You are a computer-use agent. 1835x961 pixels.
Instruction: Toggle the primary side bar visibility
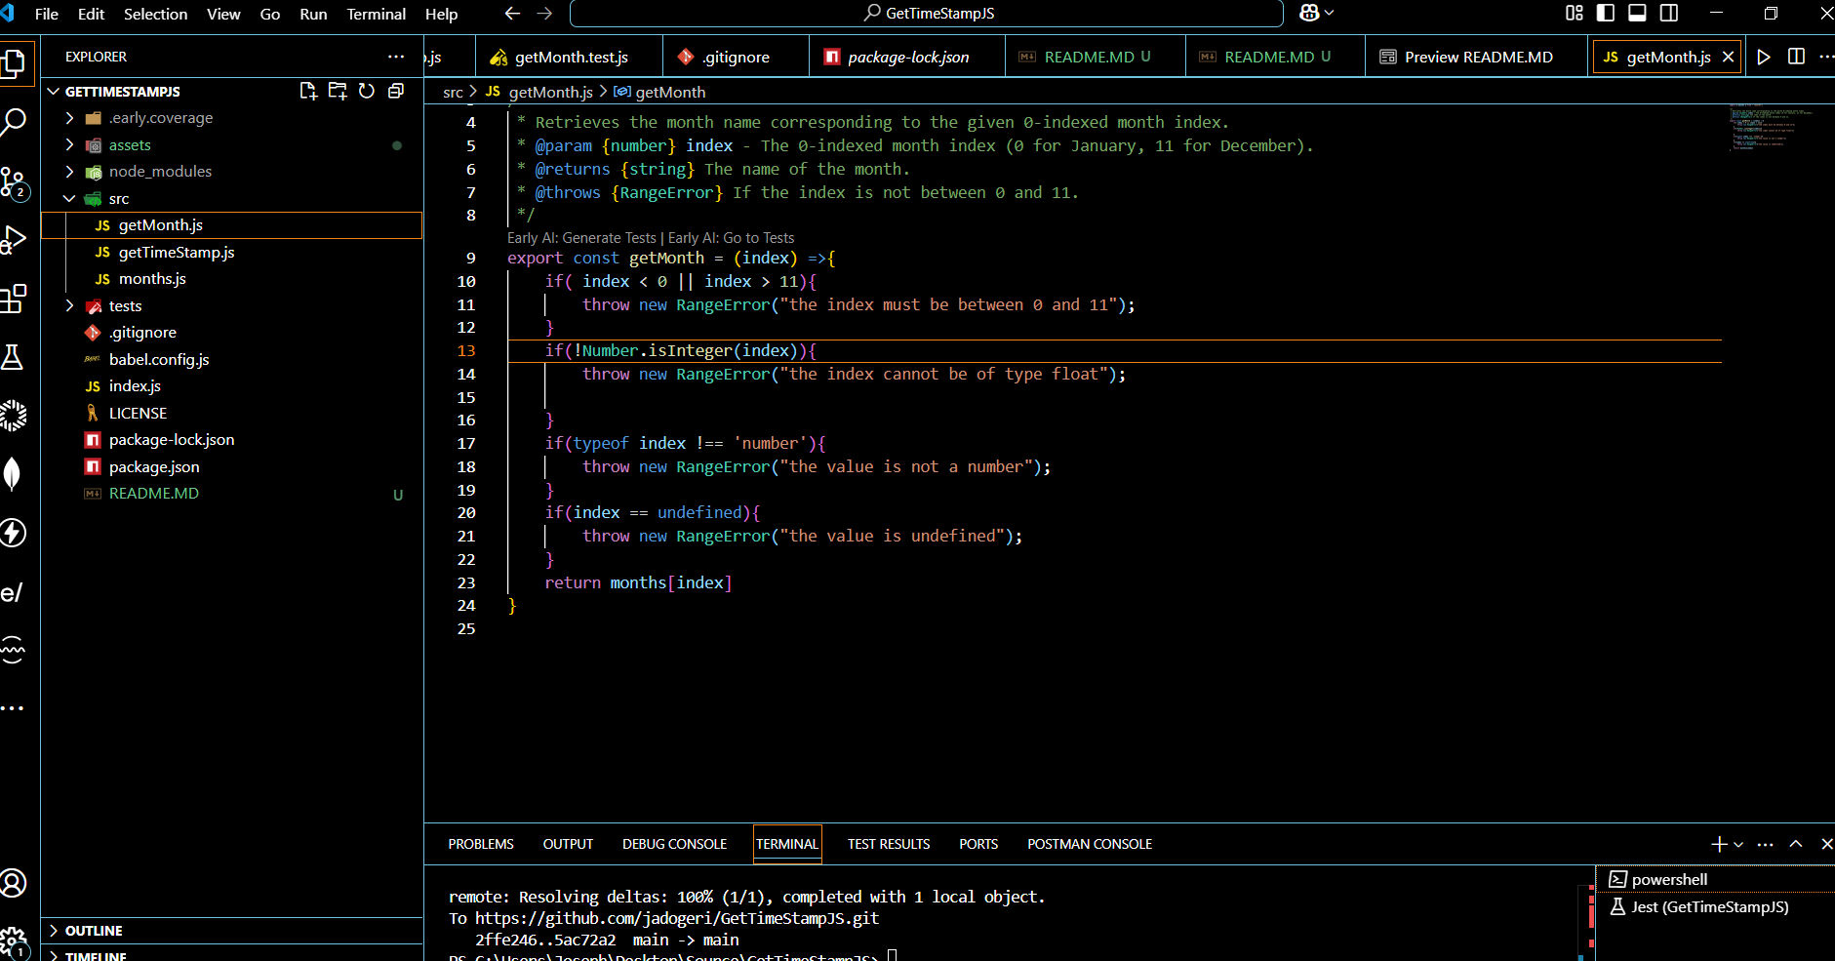(1606, 13)
